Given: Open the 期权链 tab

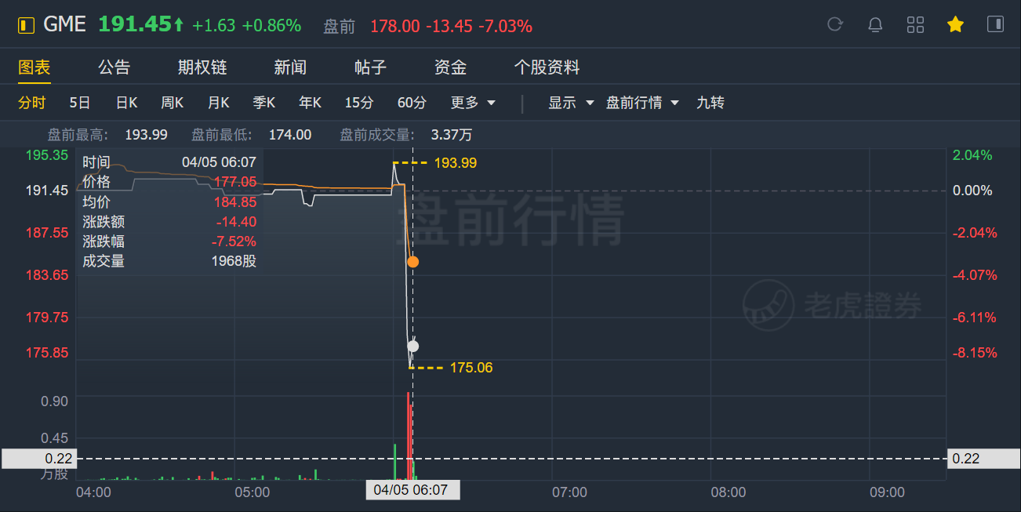Looking at the screenshot, I should pos(202,67).
